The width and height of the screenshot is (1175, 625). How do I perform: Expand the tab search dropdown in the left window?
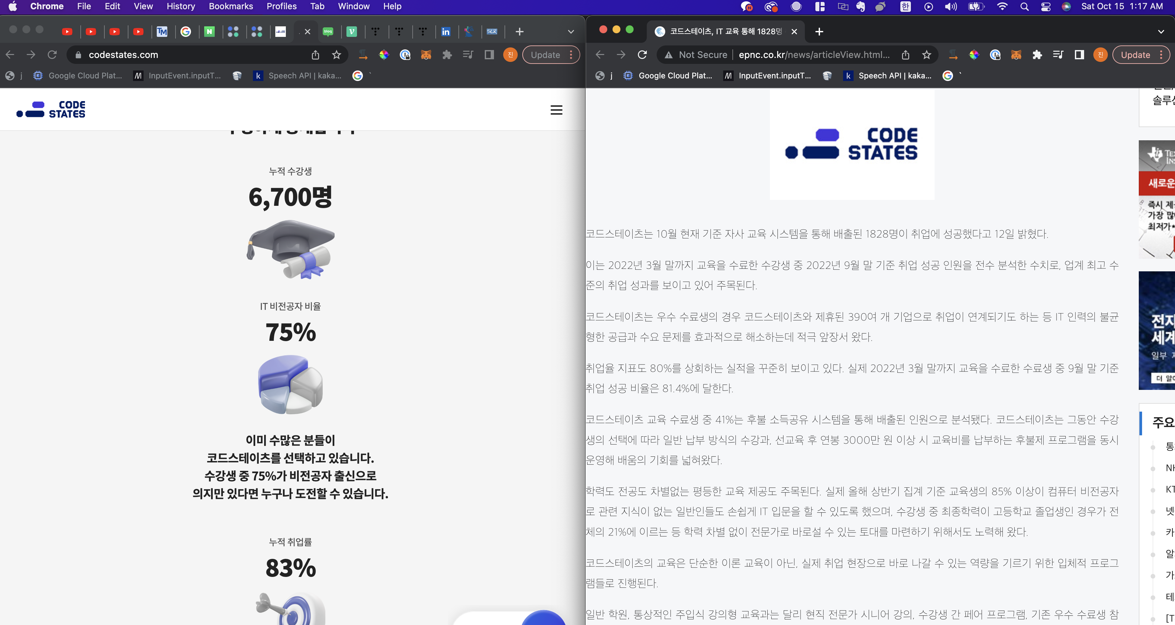point(571,32)
